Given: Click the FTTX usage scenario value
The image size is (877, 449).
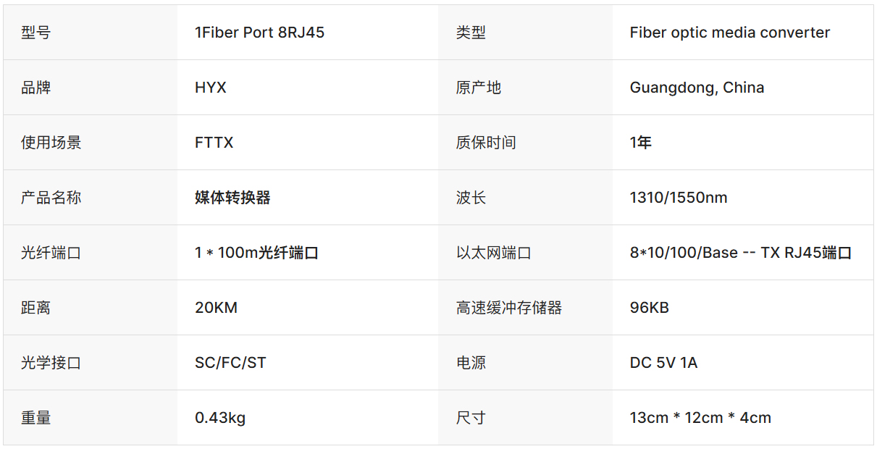Looking at the screenshot, I should point(214,143).
